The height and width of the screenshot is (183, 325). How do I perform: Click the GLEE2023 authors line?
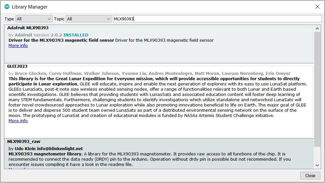(x=149, y=73)
